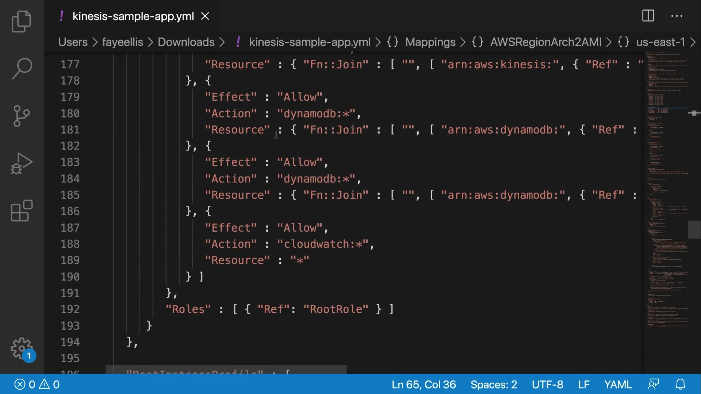Open Run and Debug view
The height and width of the screenshot is (394, 701).
(22, 163)
